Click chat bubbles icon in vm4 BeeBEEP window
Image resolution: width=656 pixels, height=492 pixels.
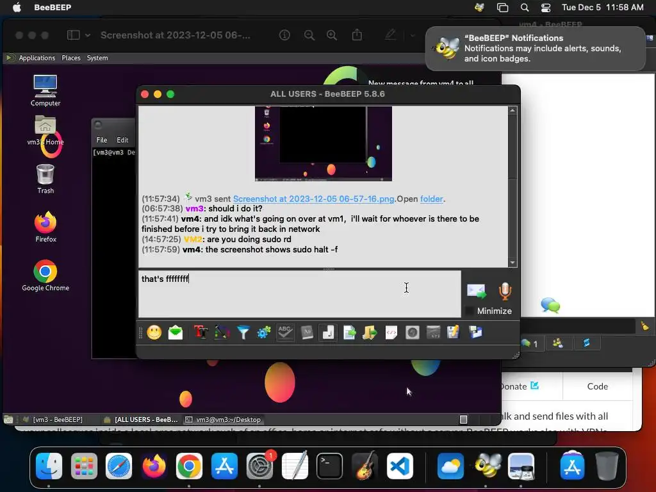tap(550, 305)
